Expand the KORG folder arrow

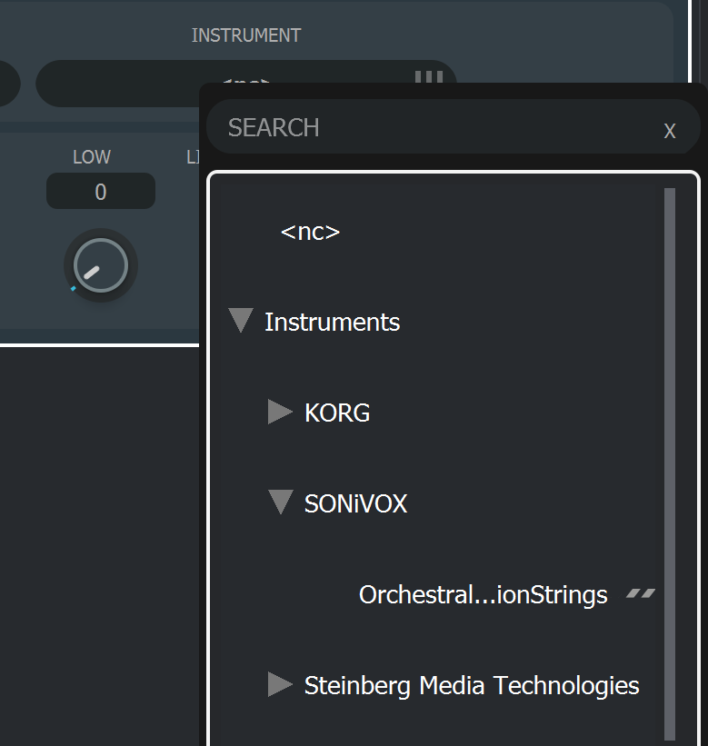(280, 412)
